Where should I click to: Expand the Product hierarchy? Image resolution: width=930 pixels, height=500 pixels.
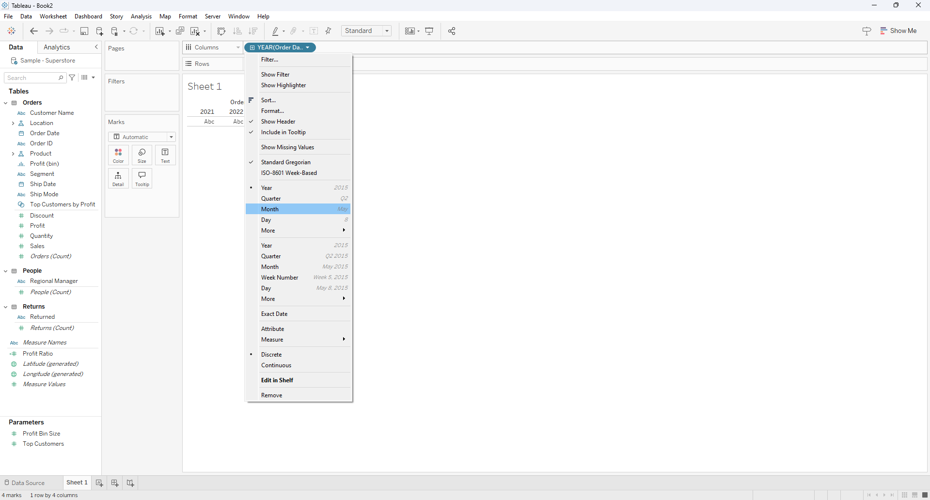(x=13, y=154)
